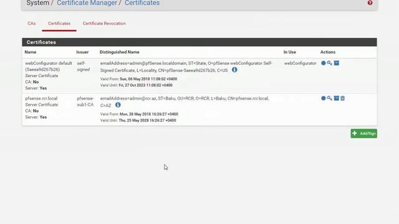Show info icon next to C=AZ
The image size is (399, 224).
118,105
